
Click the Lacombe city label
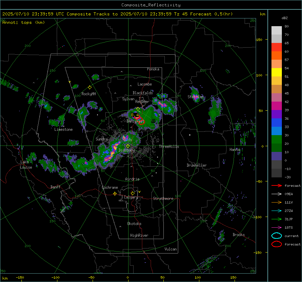tap(145, 84)
